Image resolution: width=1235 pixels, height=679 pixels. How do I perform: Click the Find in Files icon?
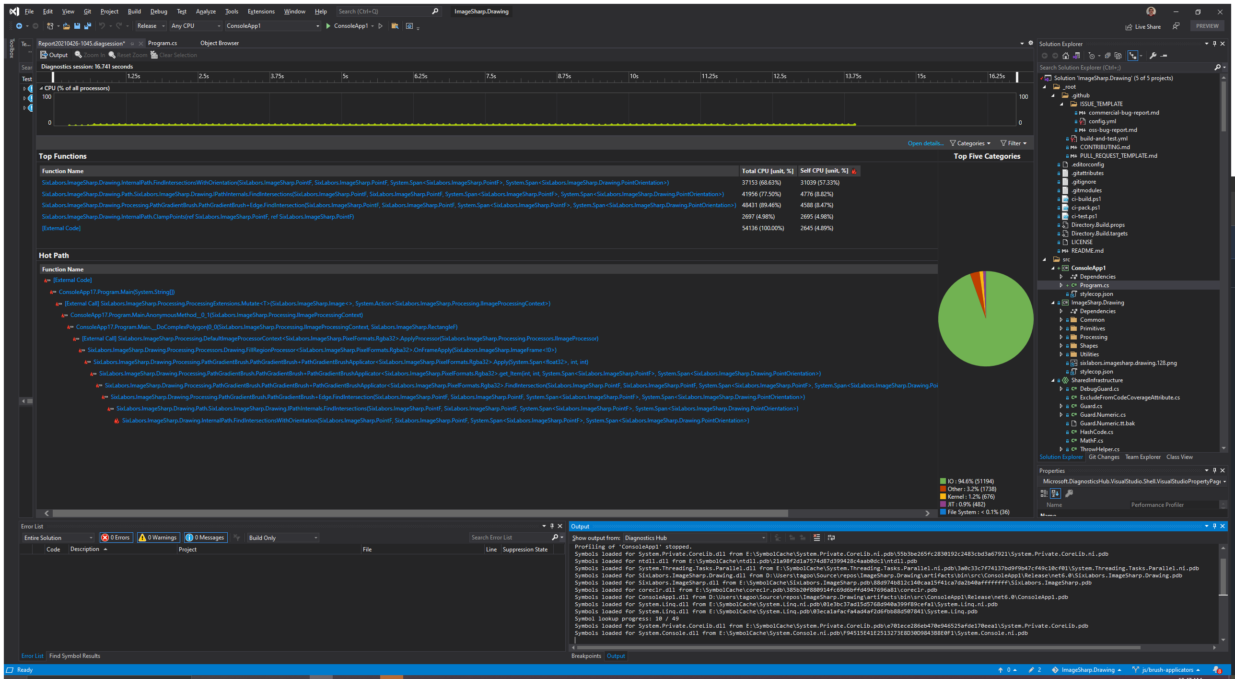[x=395, y=26]
